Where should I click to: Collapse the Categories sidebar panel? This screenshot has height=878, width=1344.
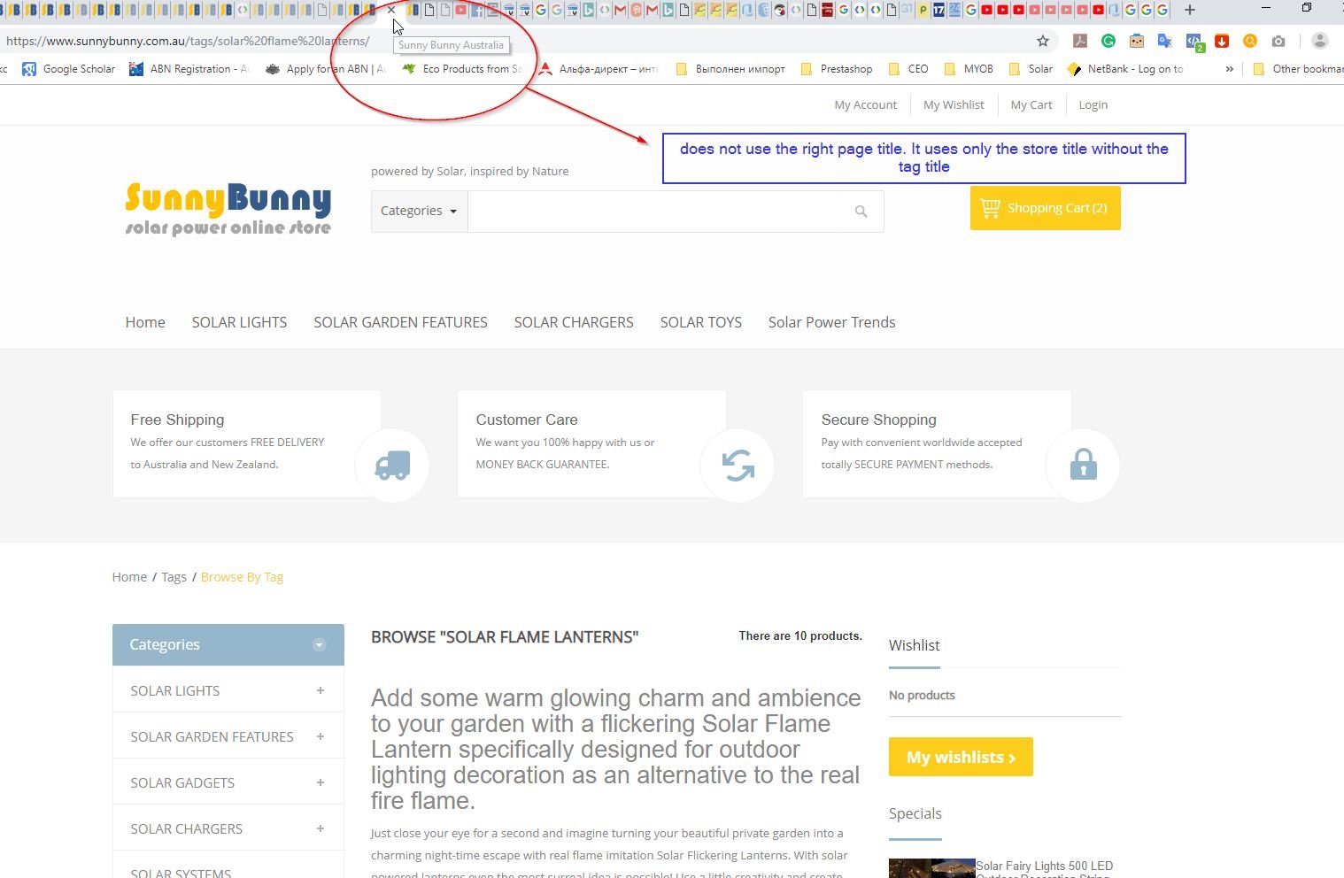point(320,644)
